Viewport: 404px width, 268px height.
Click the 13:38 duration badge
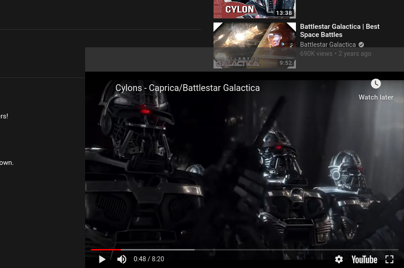coord(284,13)
